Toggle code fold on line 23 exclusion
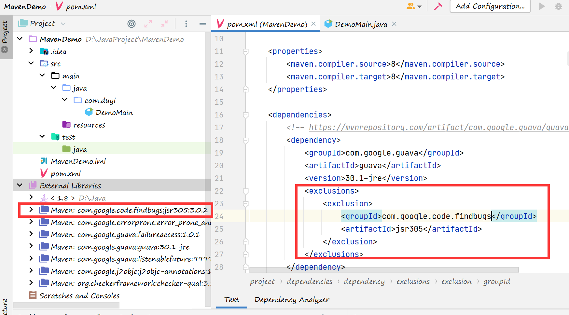569x315 pixels. coord(246,204)
